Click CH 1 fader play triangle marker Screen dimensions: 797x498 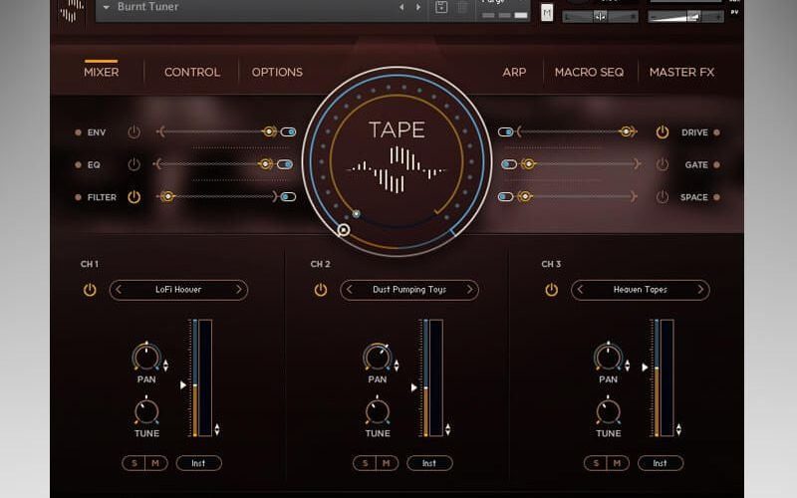point(183,385)
